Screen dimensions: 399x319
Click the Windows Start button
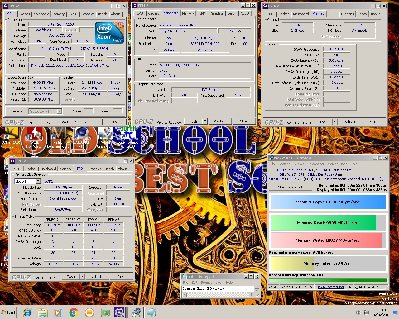(x=9, y=312)
